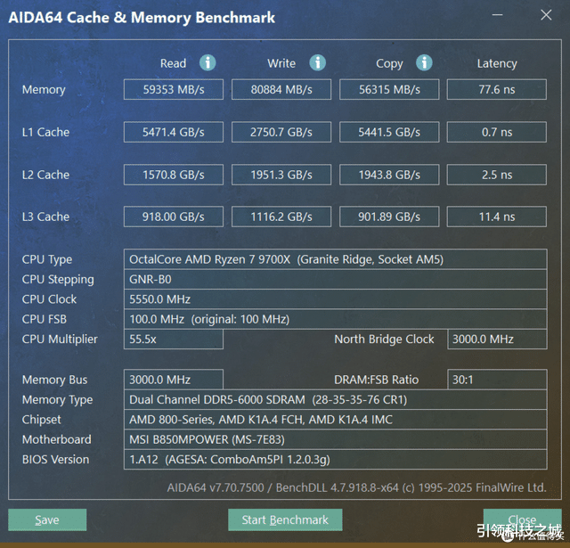Click the Latency column header
This screenshot has height=548, width=570.
pyautogui.click(x=497, y=64)
